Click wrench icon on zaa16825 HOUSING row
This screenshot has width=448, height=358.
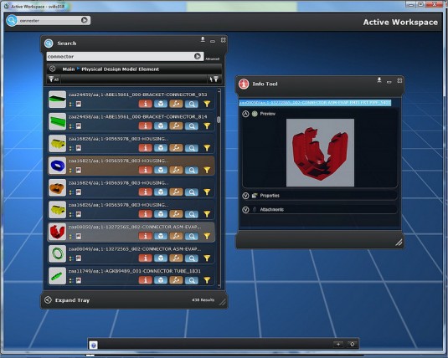click(176, 170)
